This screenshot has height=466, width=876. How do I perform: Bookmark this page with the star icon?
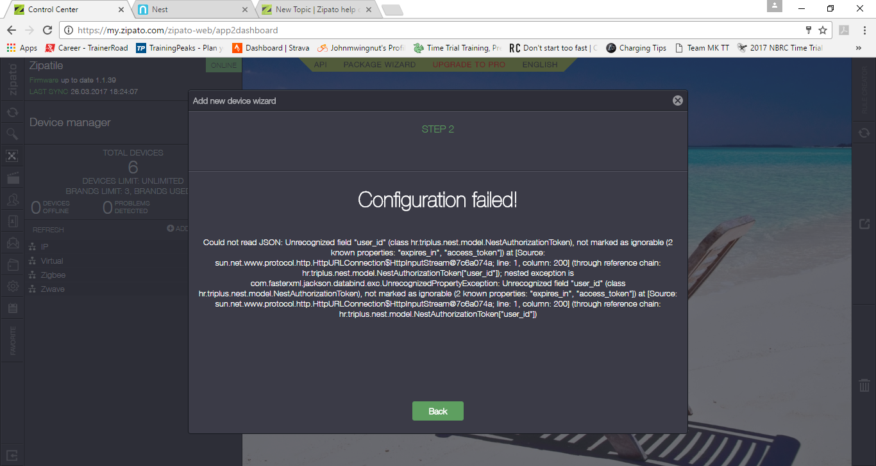823,30
